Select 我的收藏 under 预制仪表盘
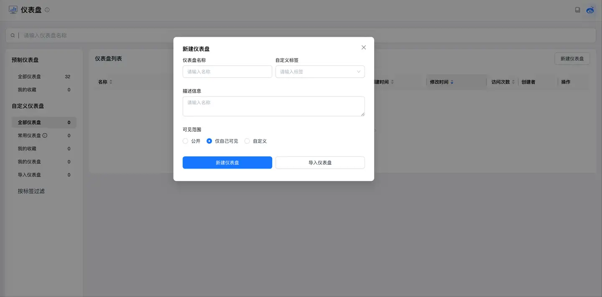 (x=27, y=90)
